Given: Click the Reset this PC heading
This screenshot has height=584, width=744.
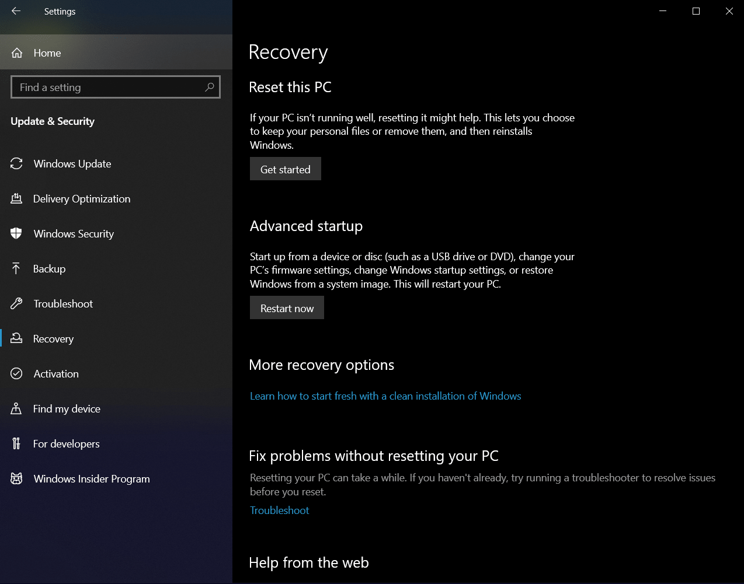Looking at the screenshot, I should coord(290,88).
